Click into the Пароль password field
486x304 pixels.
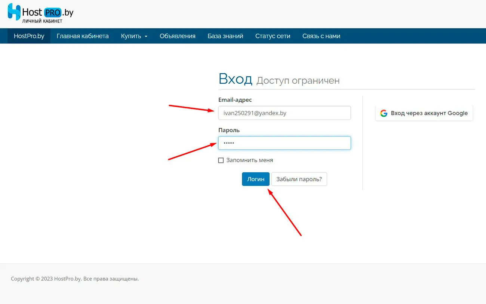(284, 143)
